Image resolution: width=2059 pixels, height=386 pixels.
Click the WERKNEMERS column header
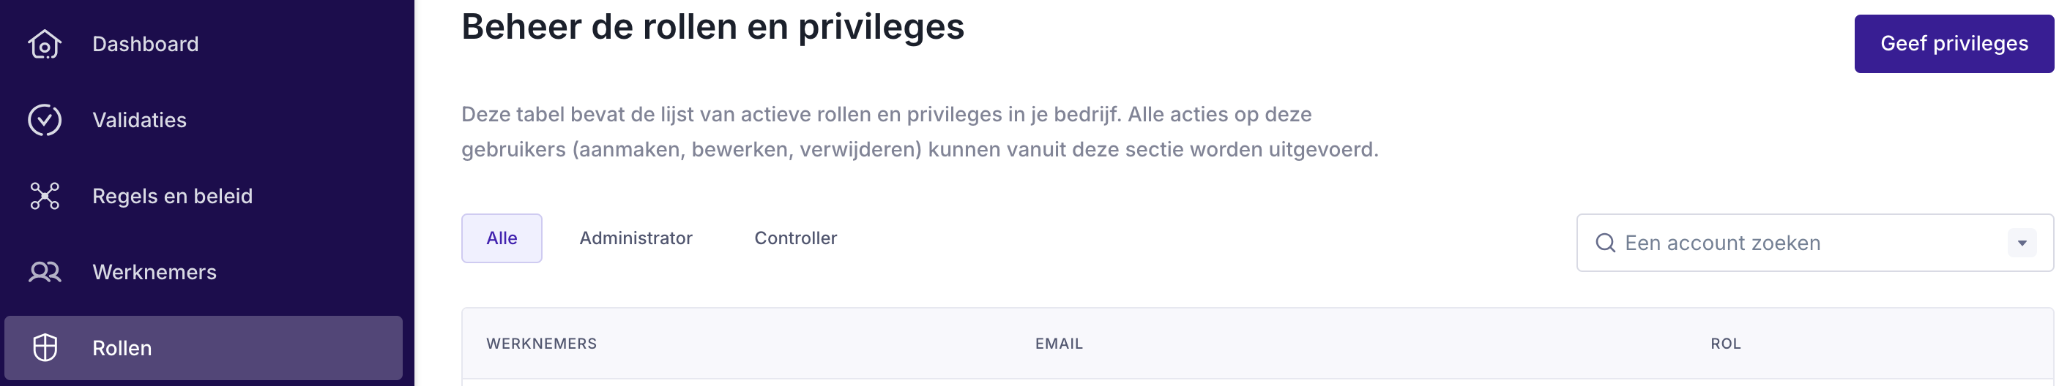pos(541,344)
